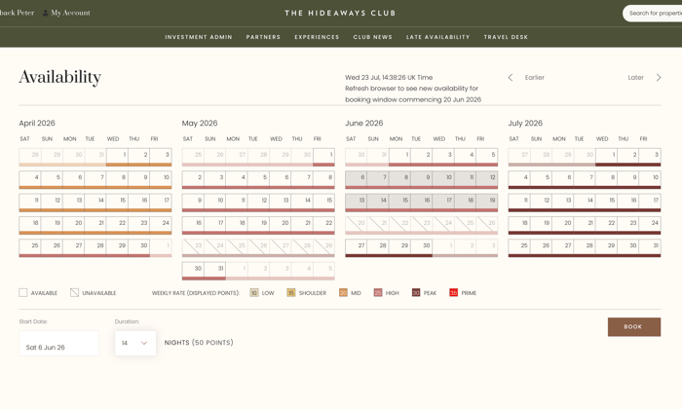Open the Travel Desk menu
Viewport: 682px width, 409px height.
(x=506, y=37)
